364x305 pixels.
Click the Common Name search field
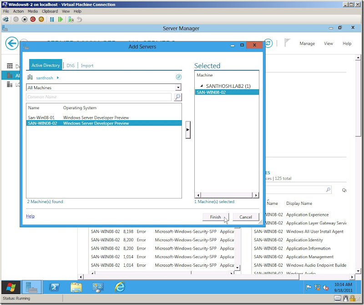(x=98, y=97)
